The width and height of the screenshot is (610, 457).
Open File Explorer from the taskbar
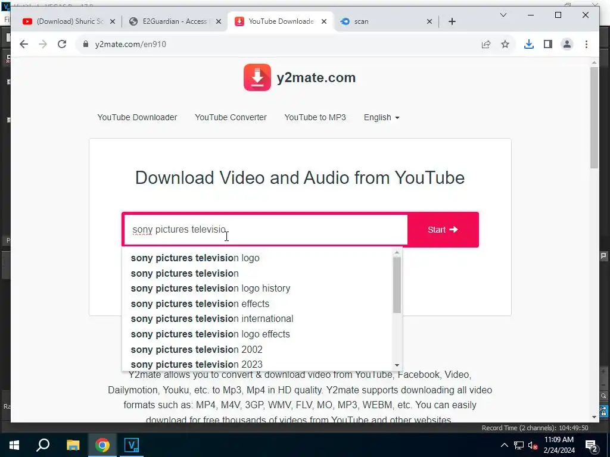tap(73, 445)
